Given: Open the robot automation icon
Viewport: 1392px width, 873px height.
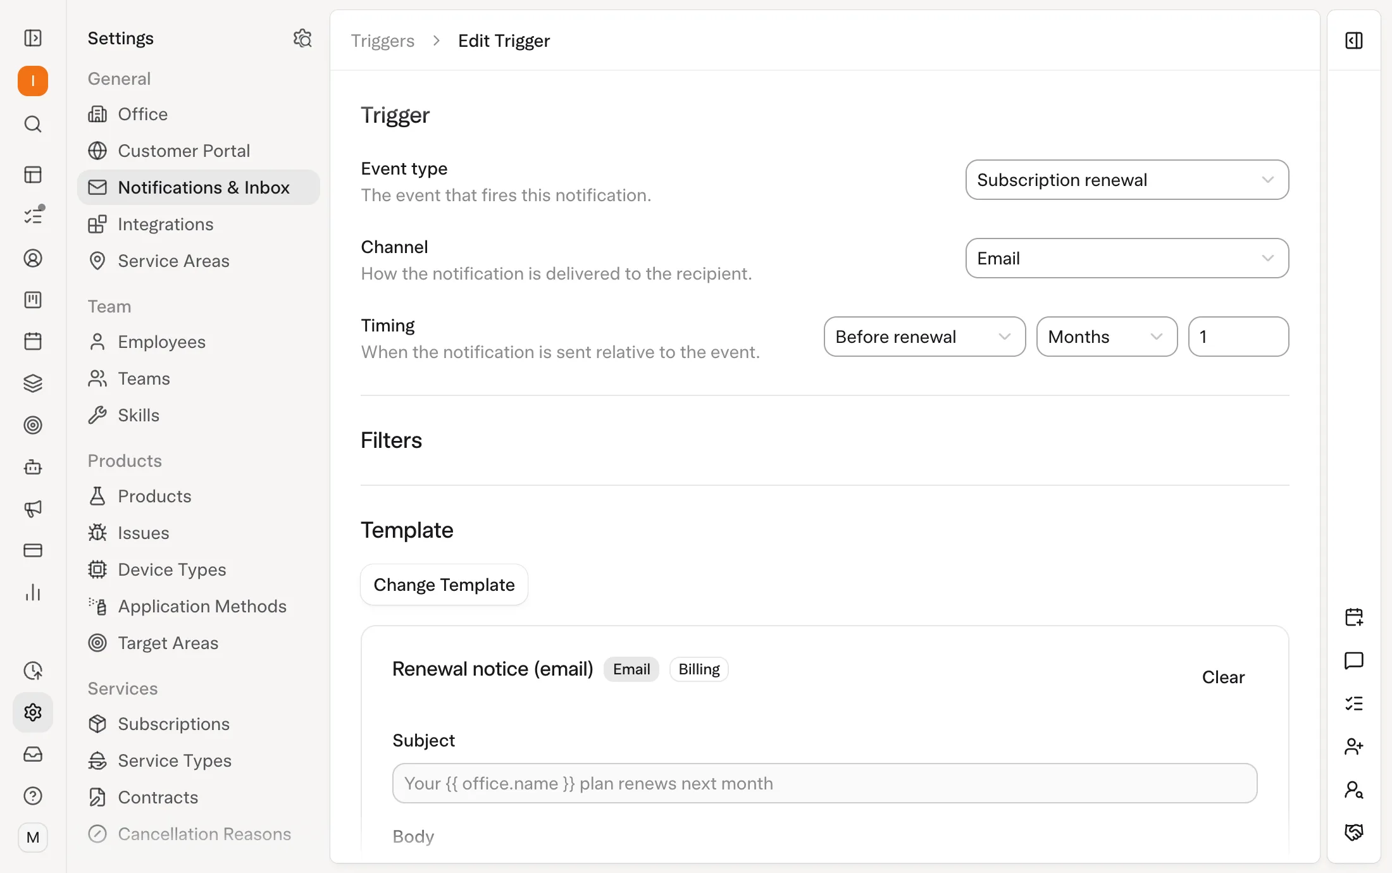Looking at the screenshot, I should (x=33, y=467).
